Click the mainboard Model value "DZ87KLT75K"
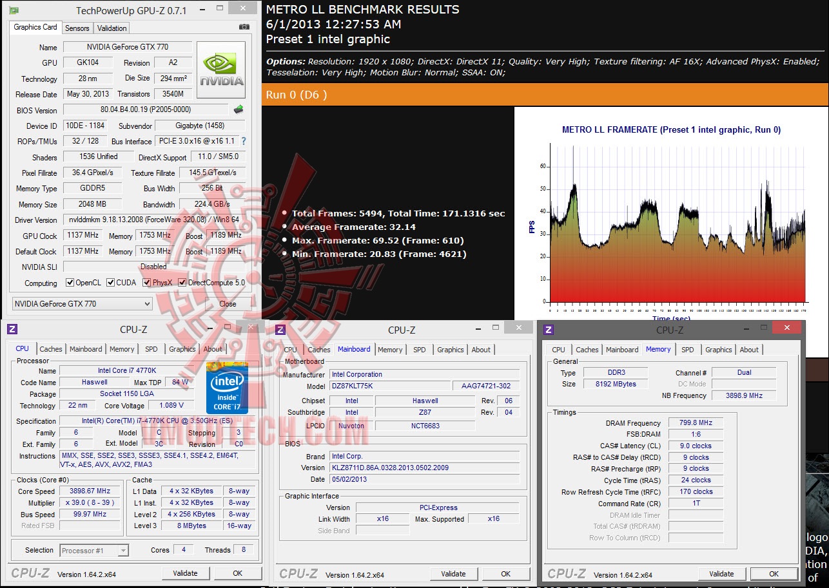 390,386
